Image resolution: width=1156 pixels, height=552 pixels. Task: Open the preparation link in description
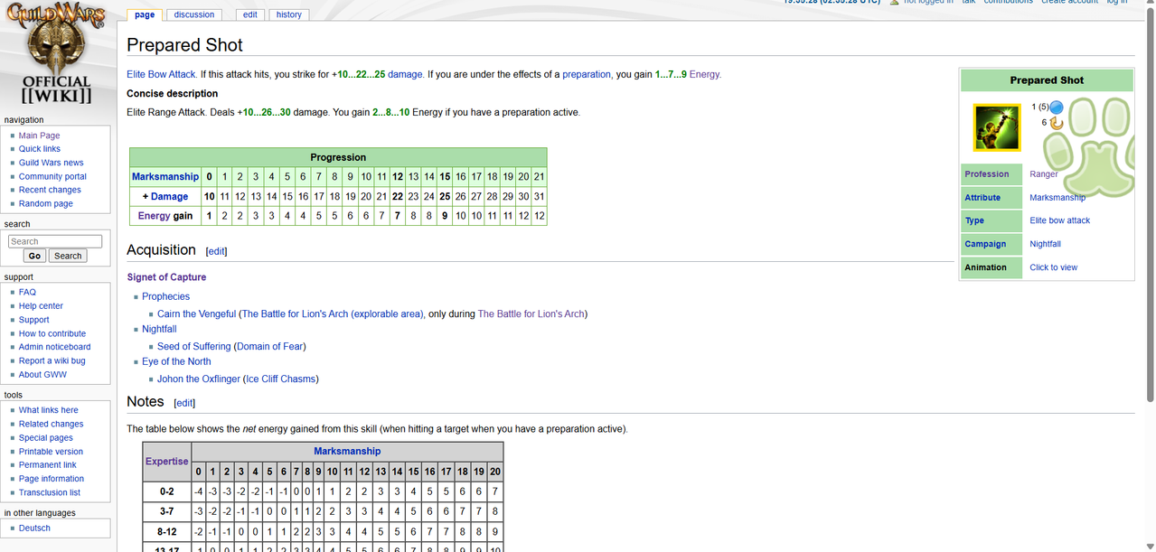587,74
